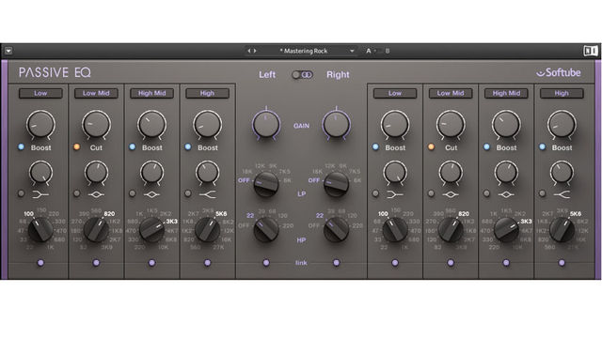
Task: Toggle right Low band shelf shape button
Action: point(375,193)
